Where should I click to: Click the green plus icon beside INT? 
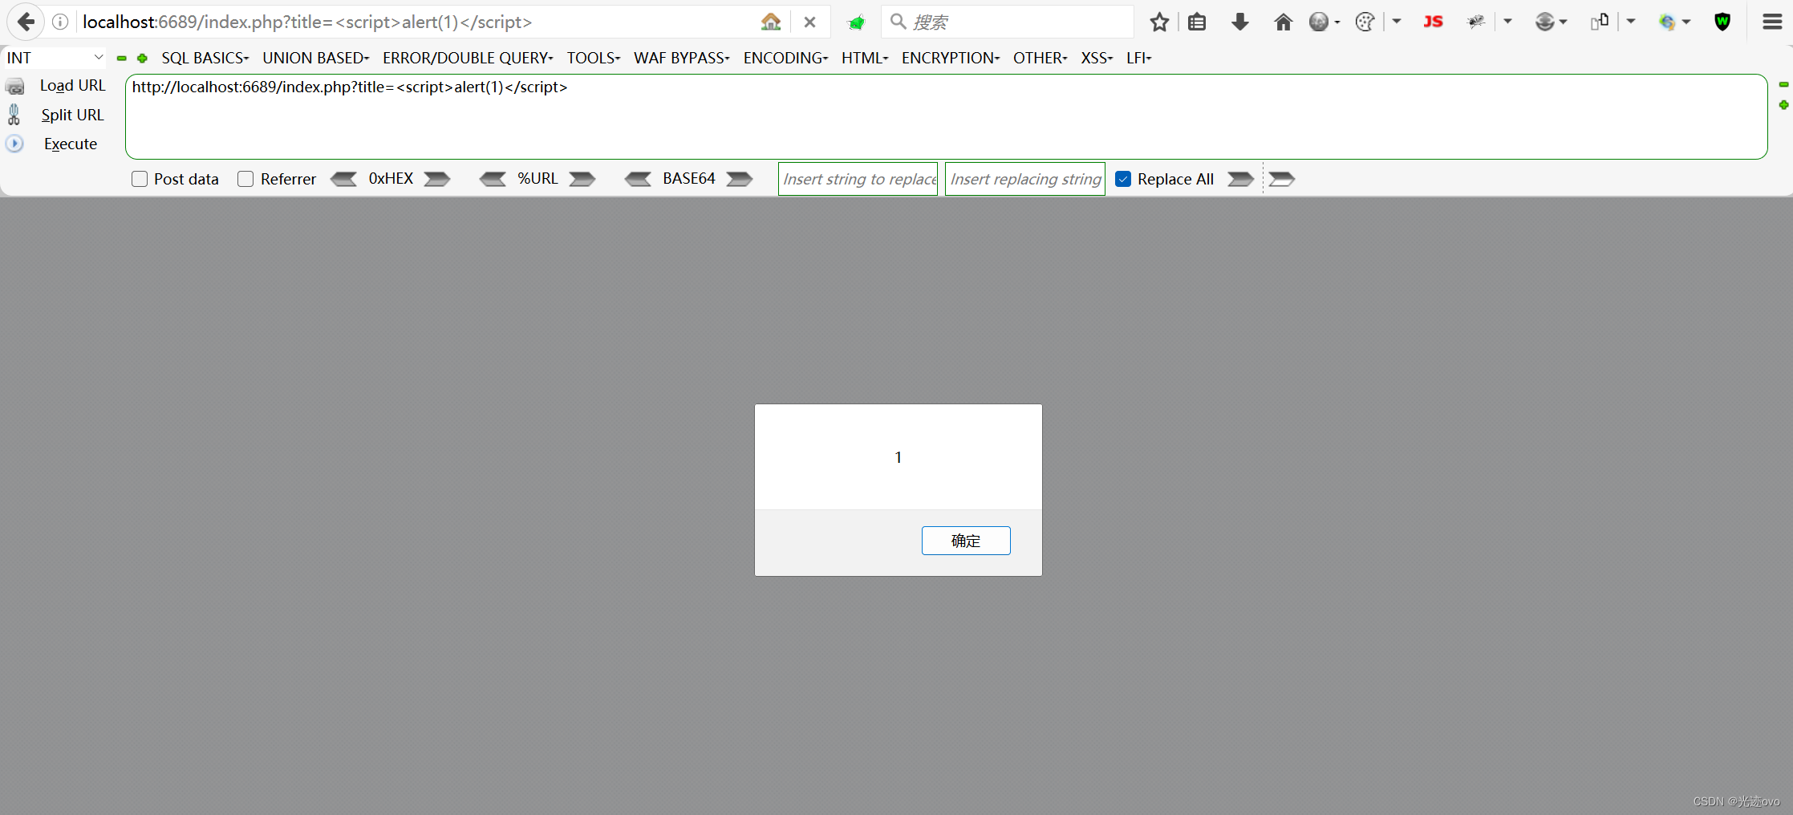(x=142, y=58)
